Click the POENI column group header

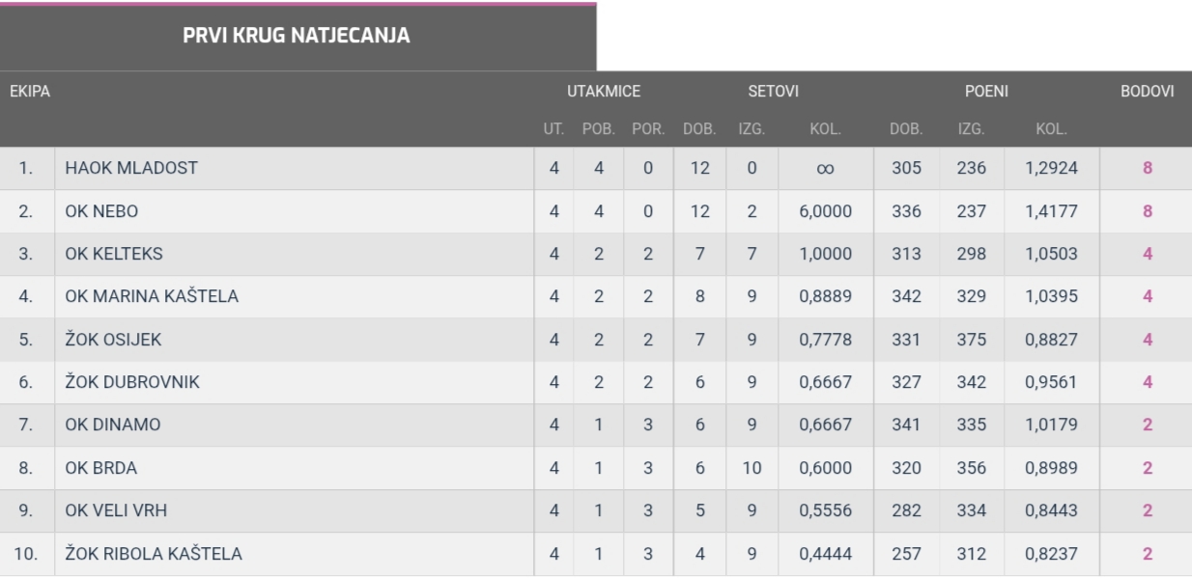pyautogui.click(x=986, y=92)
